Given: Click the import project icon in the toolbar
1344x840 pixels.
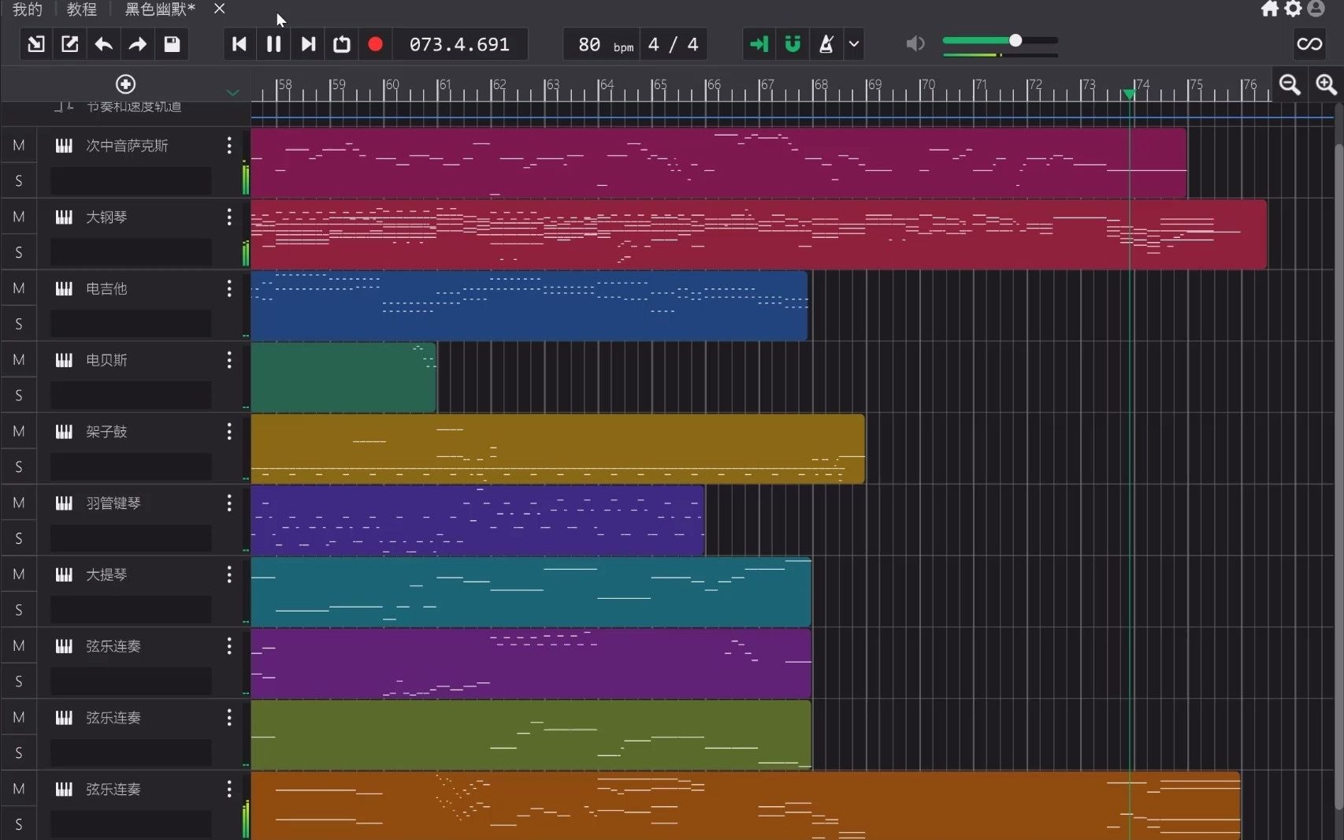Looking at the screenshot, I should (x=36, y=44).
